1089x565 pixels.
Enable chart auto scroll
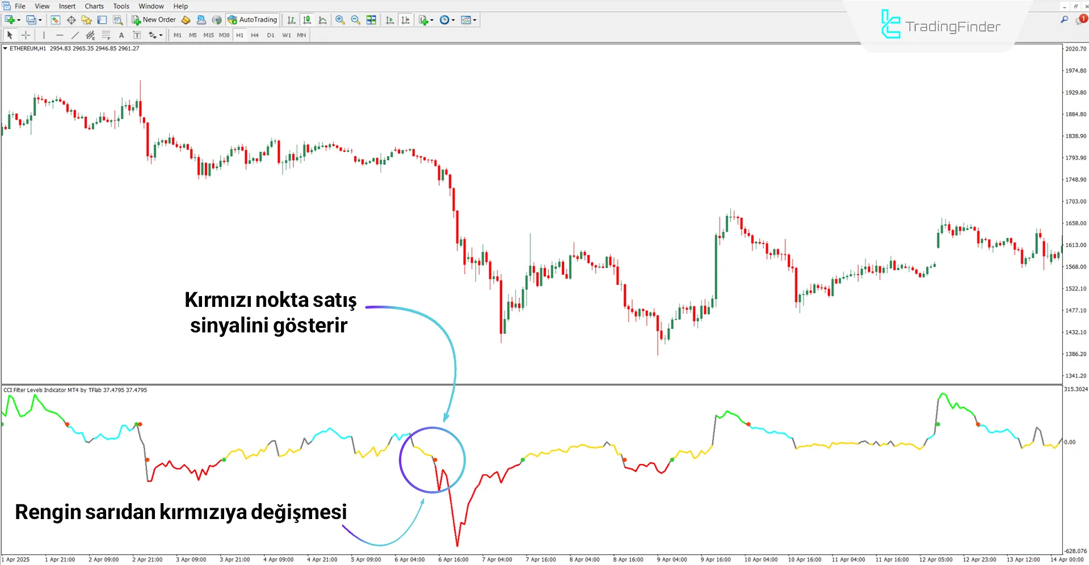click(390, 19)
